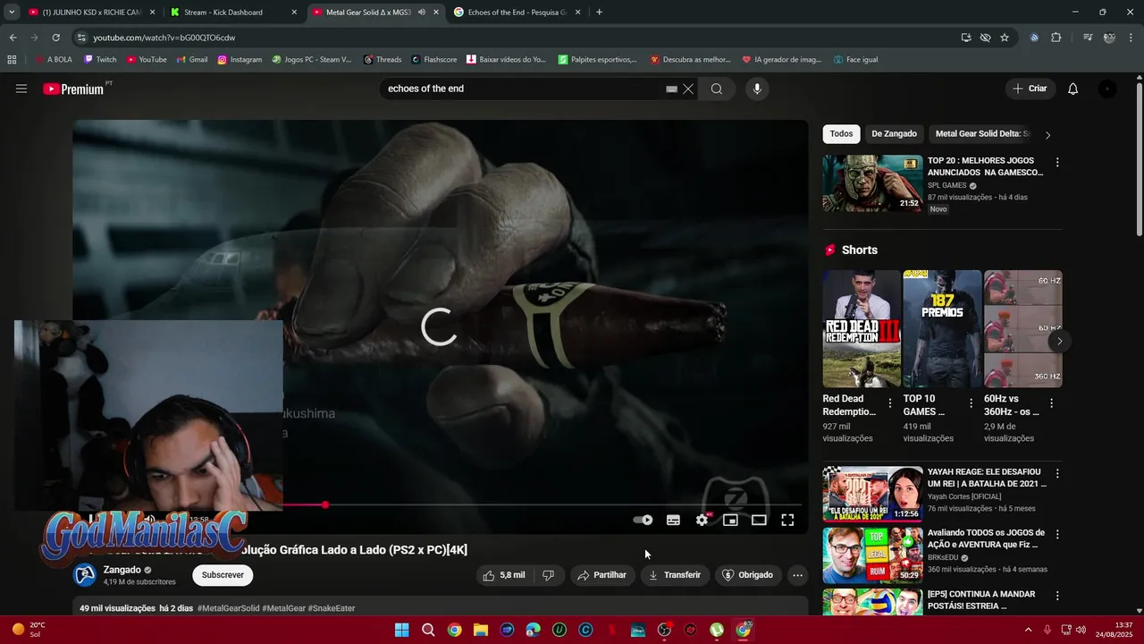
Task: Show more filter chips arrow
Action: click(1048, 135)
